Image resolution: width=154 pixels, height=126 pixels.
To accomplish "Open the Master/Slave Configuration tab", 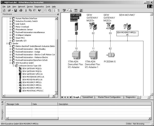I will (109, 97).
